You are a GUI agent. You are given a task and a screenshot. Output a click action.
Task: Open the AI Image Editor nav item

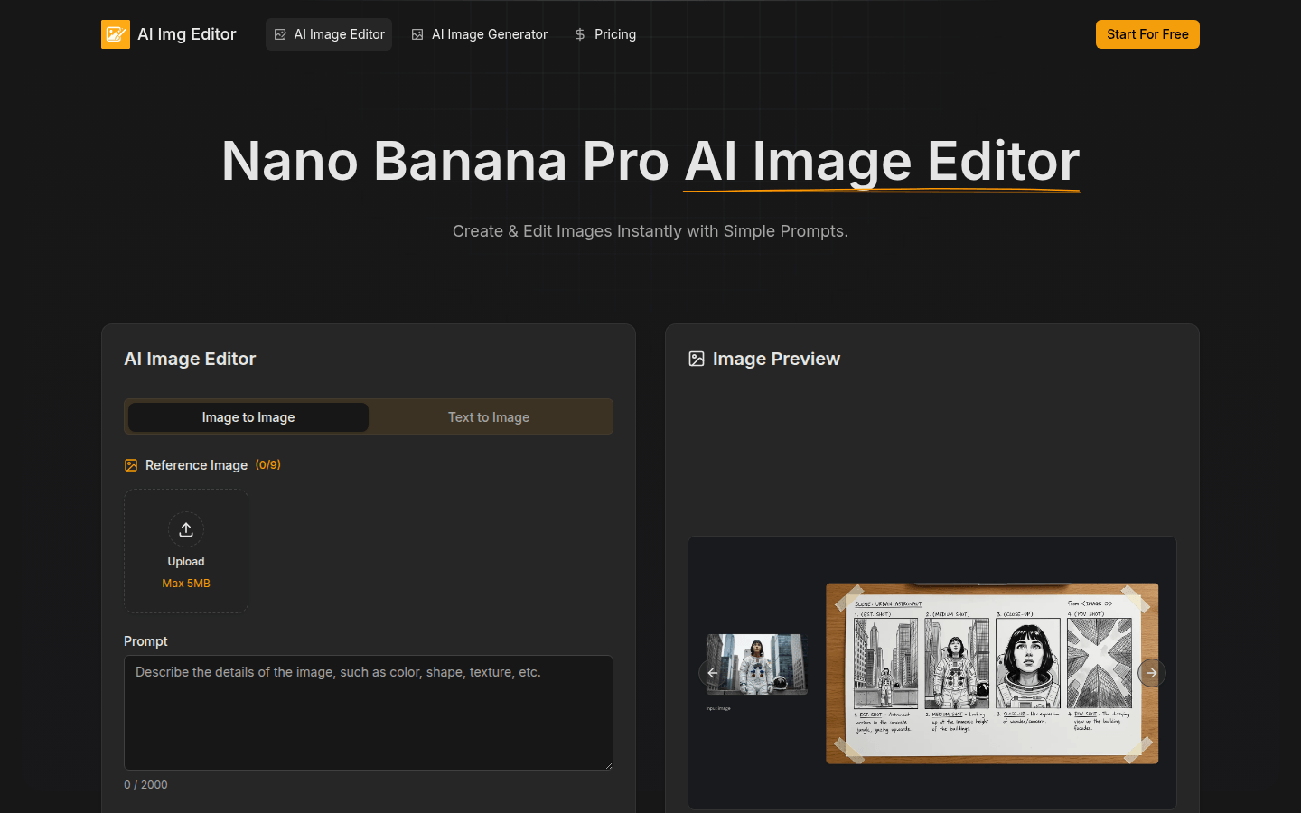[329, 34]
